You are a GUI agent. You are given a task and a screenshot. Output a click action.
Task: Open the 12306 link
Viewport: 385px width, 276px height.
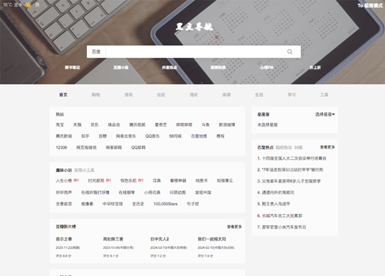click(61, 148)
